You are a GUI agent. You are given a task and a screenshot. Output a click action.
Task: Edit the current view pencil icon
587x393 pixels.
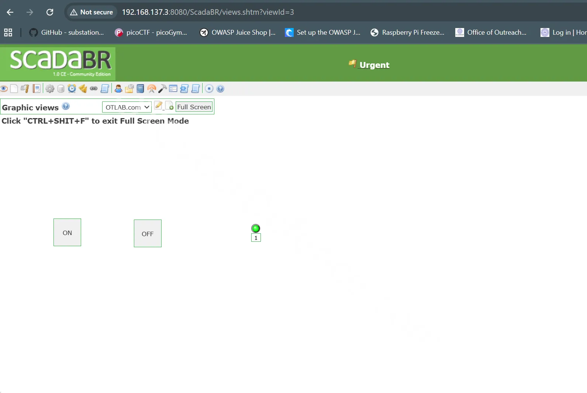[158, 106]
